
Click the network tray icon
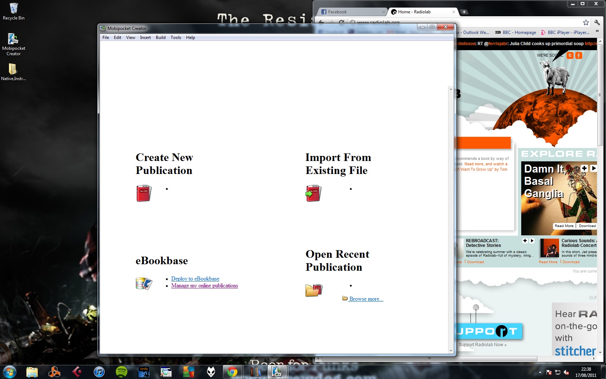(x=558, y=372)
